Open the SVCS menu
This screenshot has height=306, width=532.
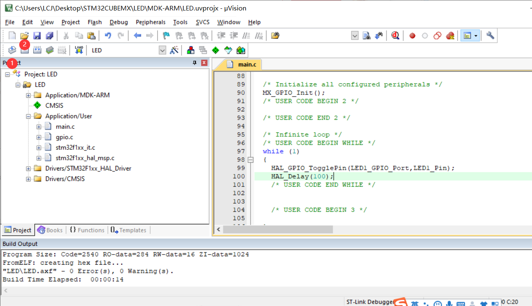coord(203,22)
